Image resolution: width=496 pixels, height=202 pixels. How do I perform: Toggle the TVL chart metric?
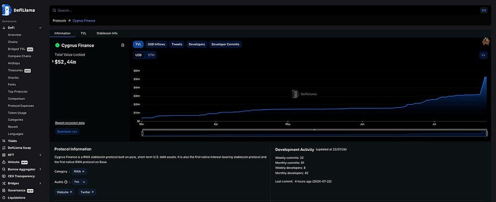point(138,44)
